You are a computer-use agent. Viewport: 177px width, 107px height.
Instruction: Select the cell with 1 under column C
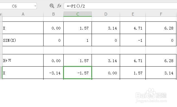point(78,40)
